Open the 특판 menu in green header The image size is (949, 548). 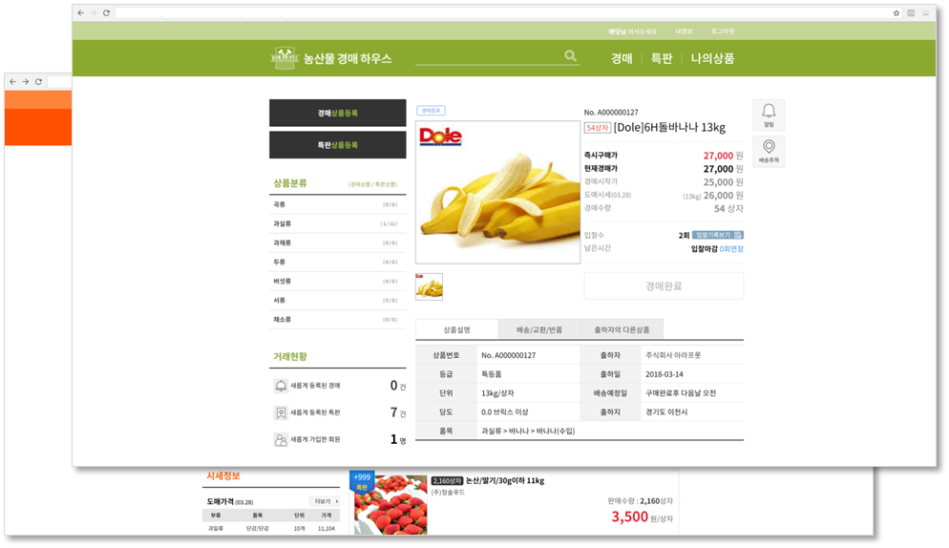point(662,58)
